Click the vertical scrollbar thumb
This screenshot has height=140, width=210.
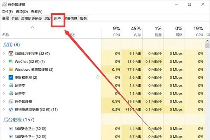[207, 45]
